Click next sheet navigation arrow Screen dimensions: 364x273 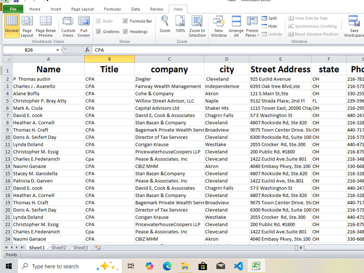(x=17, y=248)
